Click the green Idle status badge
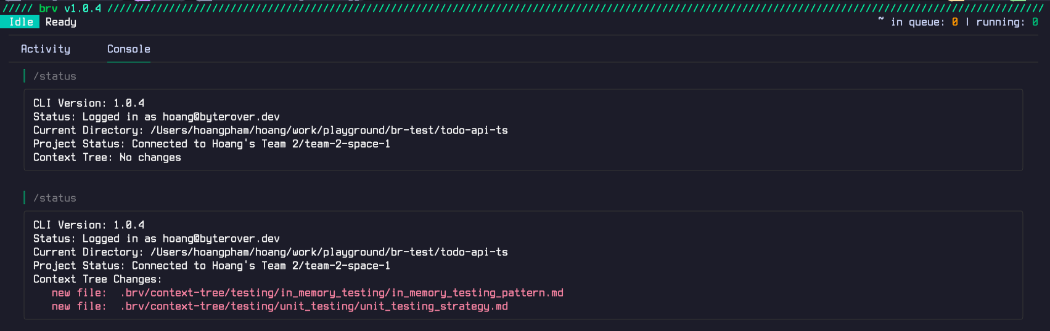This screenshot has width=1050, height=331. pos(21,22)
